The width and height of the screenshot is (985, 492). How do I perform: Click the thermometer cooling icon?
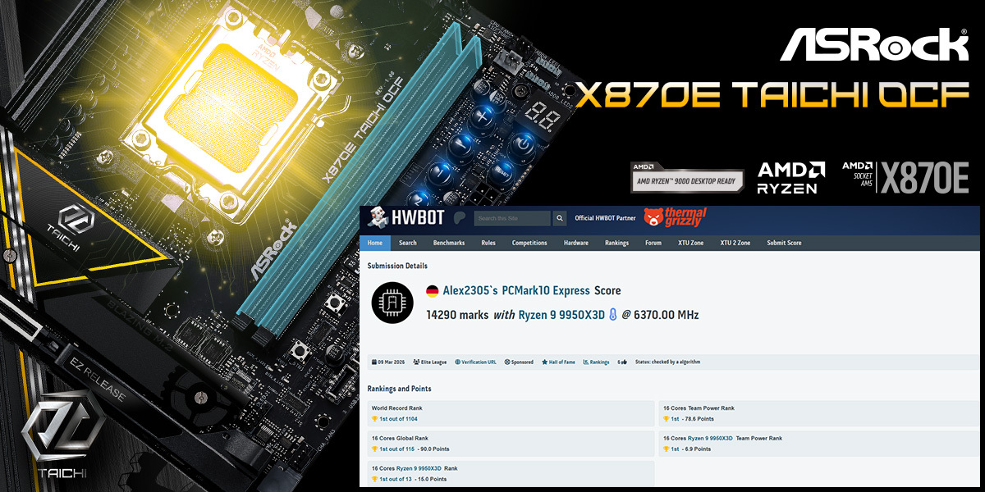pos(612,315)
